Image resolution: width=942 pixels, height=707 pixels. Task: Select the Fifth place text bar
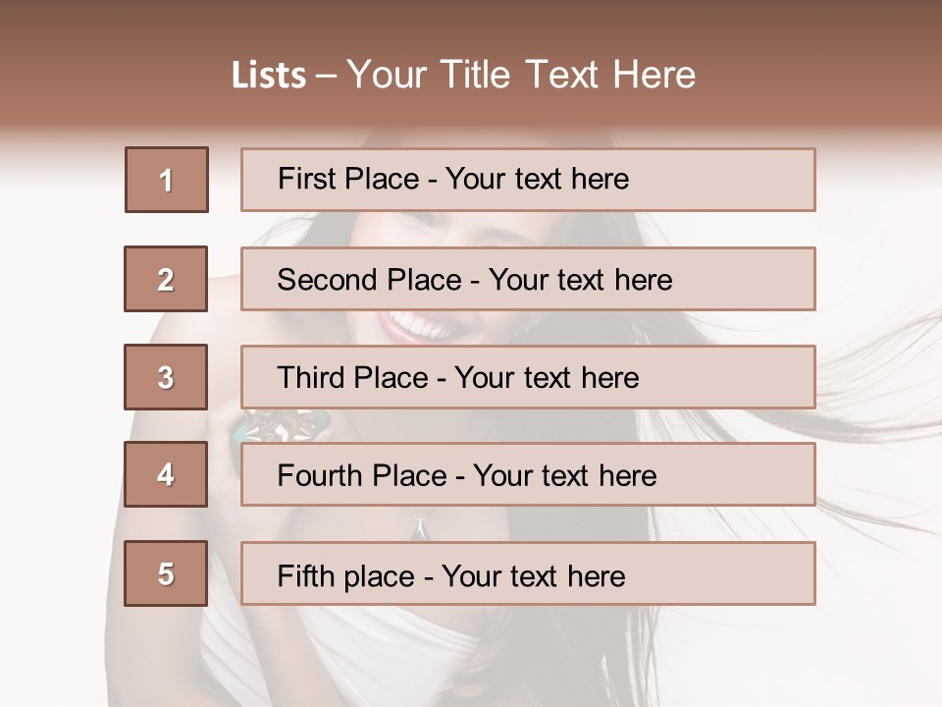click(x=528, y=573)
